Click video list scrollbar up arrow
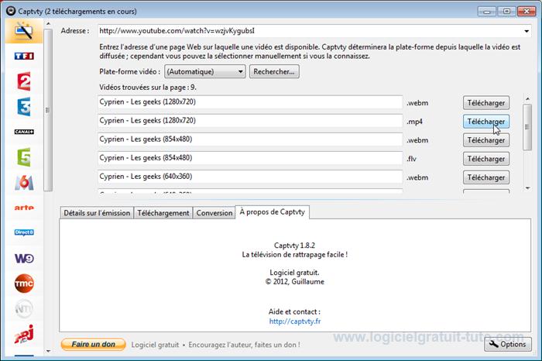542x361 pixels. (527, 99)
